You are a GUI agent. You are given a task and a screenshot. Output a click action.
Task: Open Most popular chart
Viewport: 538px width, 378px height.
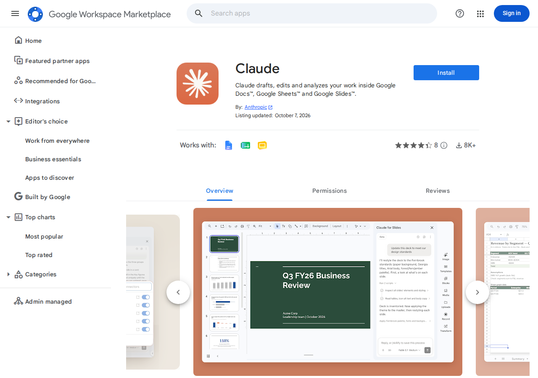pyautogui.click(x=44, y=236)
